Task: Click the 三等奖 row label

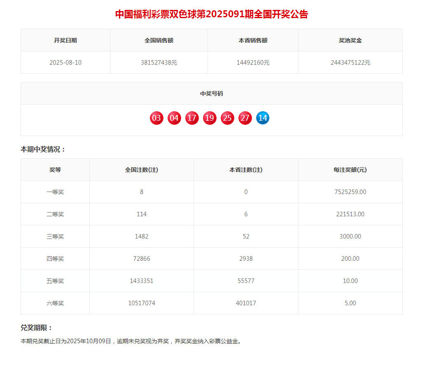Action: point(55,236)
